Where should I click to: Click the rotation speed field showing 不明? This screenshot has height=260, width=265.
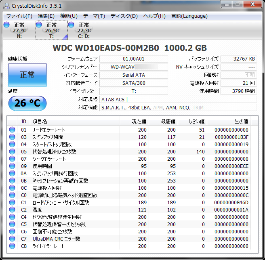point(239,75)
